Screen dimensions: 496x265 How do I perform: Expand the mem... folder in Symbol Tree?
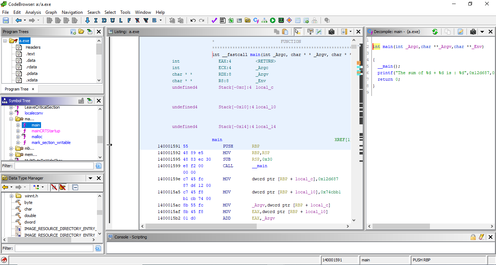(x=11, y=154)
